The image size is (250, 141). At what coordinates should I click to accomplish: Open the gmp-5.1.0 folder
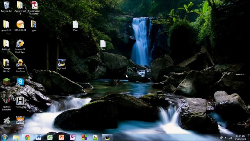[x=6, y=26]
